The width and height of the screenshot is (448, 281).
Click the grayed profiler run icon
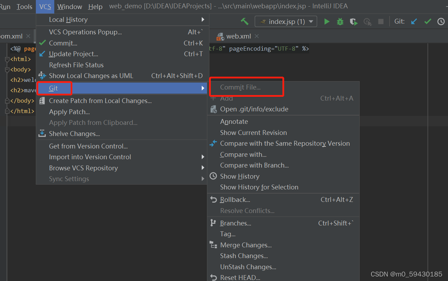367,22
